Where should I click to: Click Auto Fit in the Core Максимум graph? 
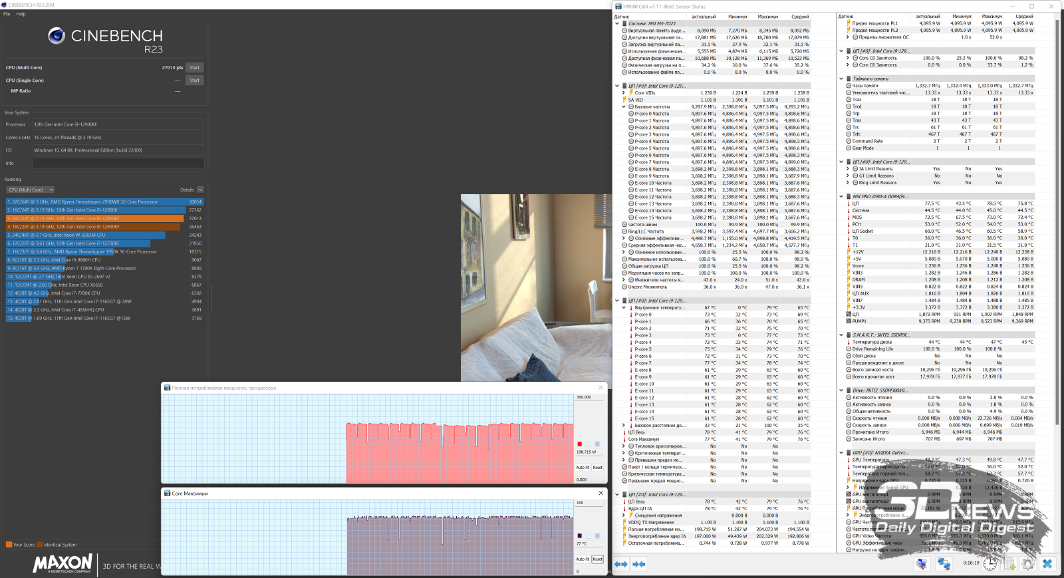[x=583, y=559]
